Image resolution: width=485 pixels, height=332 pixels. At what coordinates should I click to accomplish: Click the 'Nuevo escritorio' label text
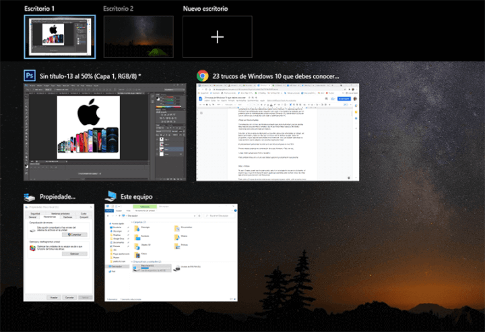(205, 9)
